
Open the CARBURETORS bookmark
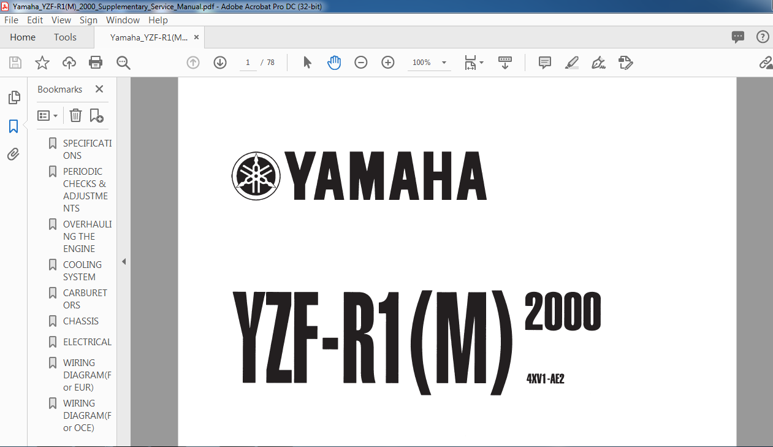pos(85,299)
